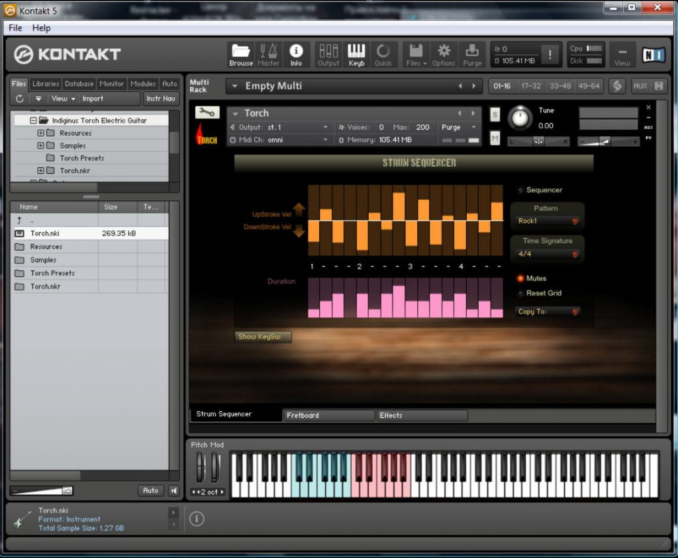This screenshot has height=558, width=678.
Task: Collapse Indiginus Torch Electric Guitar folder
Action: [x=33, y=120]
